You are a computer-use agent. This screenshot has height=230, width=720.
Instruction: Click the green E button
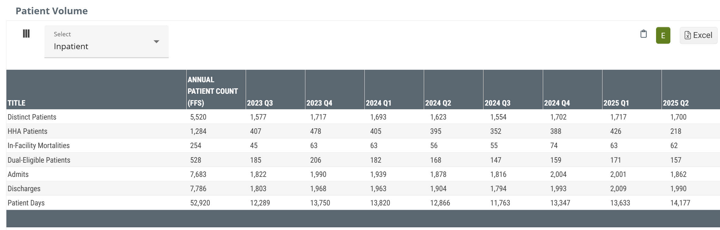tap(663, 36)
